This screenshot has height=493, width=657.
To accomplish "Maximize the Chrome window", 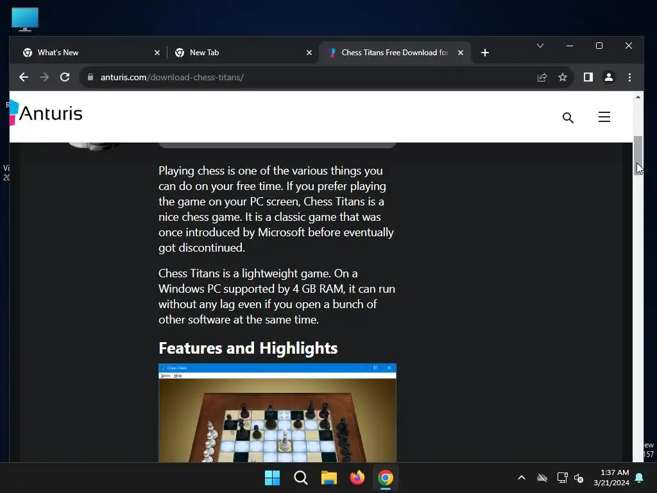I will pos(599,46).
